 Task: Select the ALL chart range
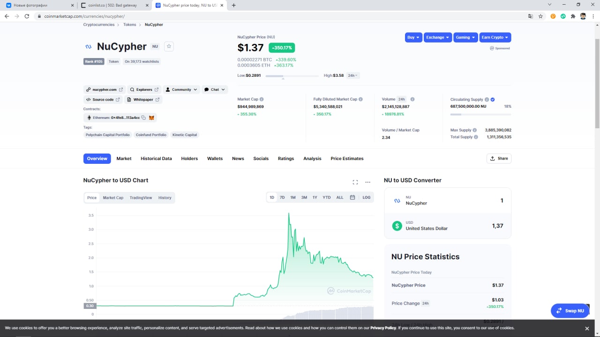coord(340,198)
